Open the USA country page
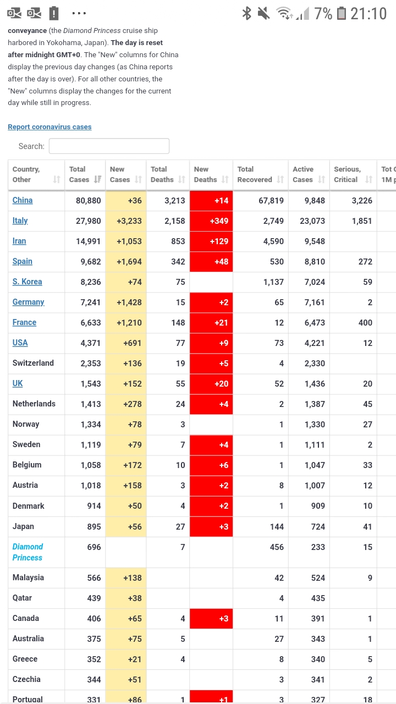 click(20, 343)
